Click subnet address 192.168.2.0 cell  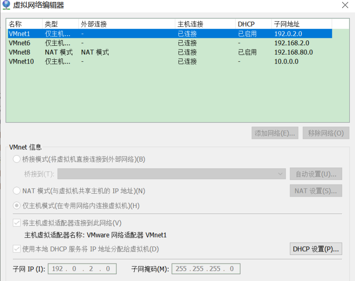coord(292,43)
